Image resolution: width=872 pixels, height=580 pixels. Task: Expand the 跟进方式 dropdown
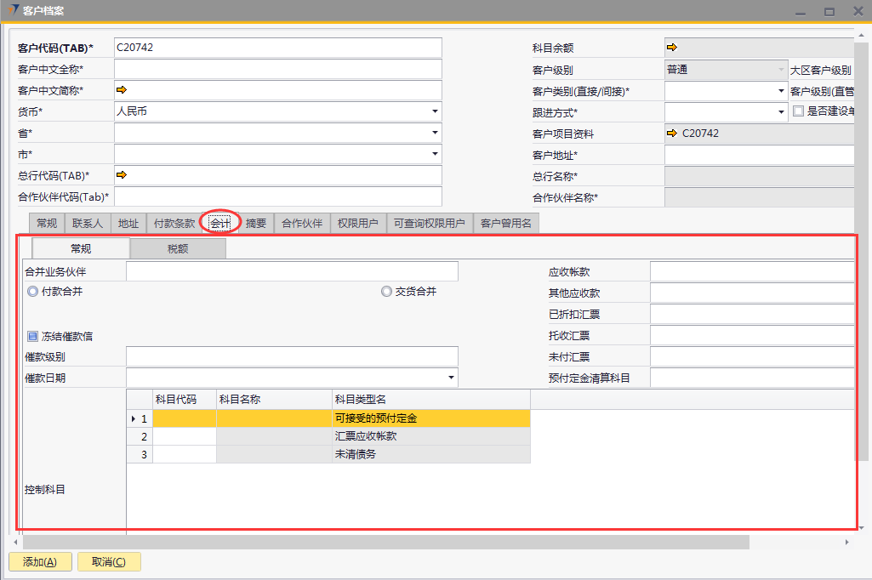click(x=781, y=111)
